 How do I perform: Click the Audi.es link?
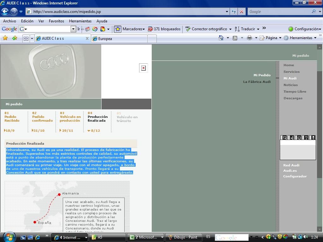pyautogui.click(x=290, y=170)
